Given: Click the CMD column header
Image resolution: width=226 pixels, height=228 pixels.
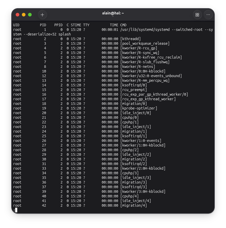Looking at the screenshot, I should coord(123,25).
